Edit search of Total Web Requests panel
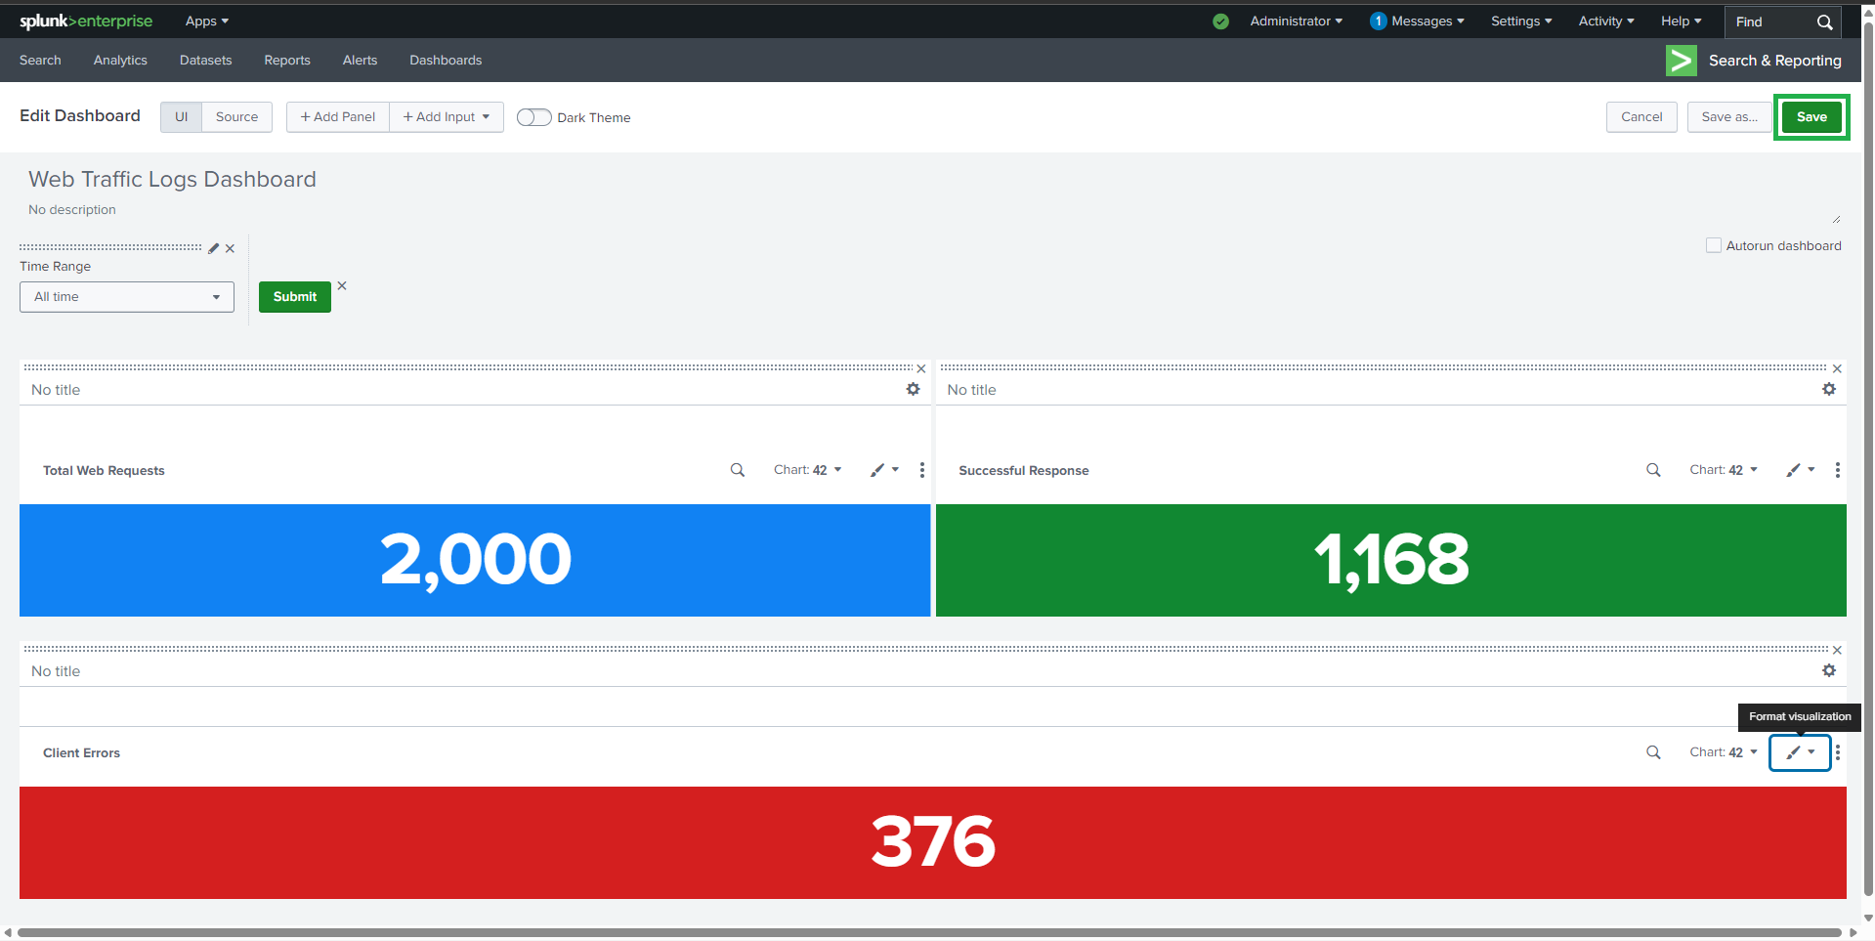Image resolution: width=1875 pixels, height=941 pixels. 738,470
